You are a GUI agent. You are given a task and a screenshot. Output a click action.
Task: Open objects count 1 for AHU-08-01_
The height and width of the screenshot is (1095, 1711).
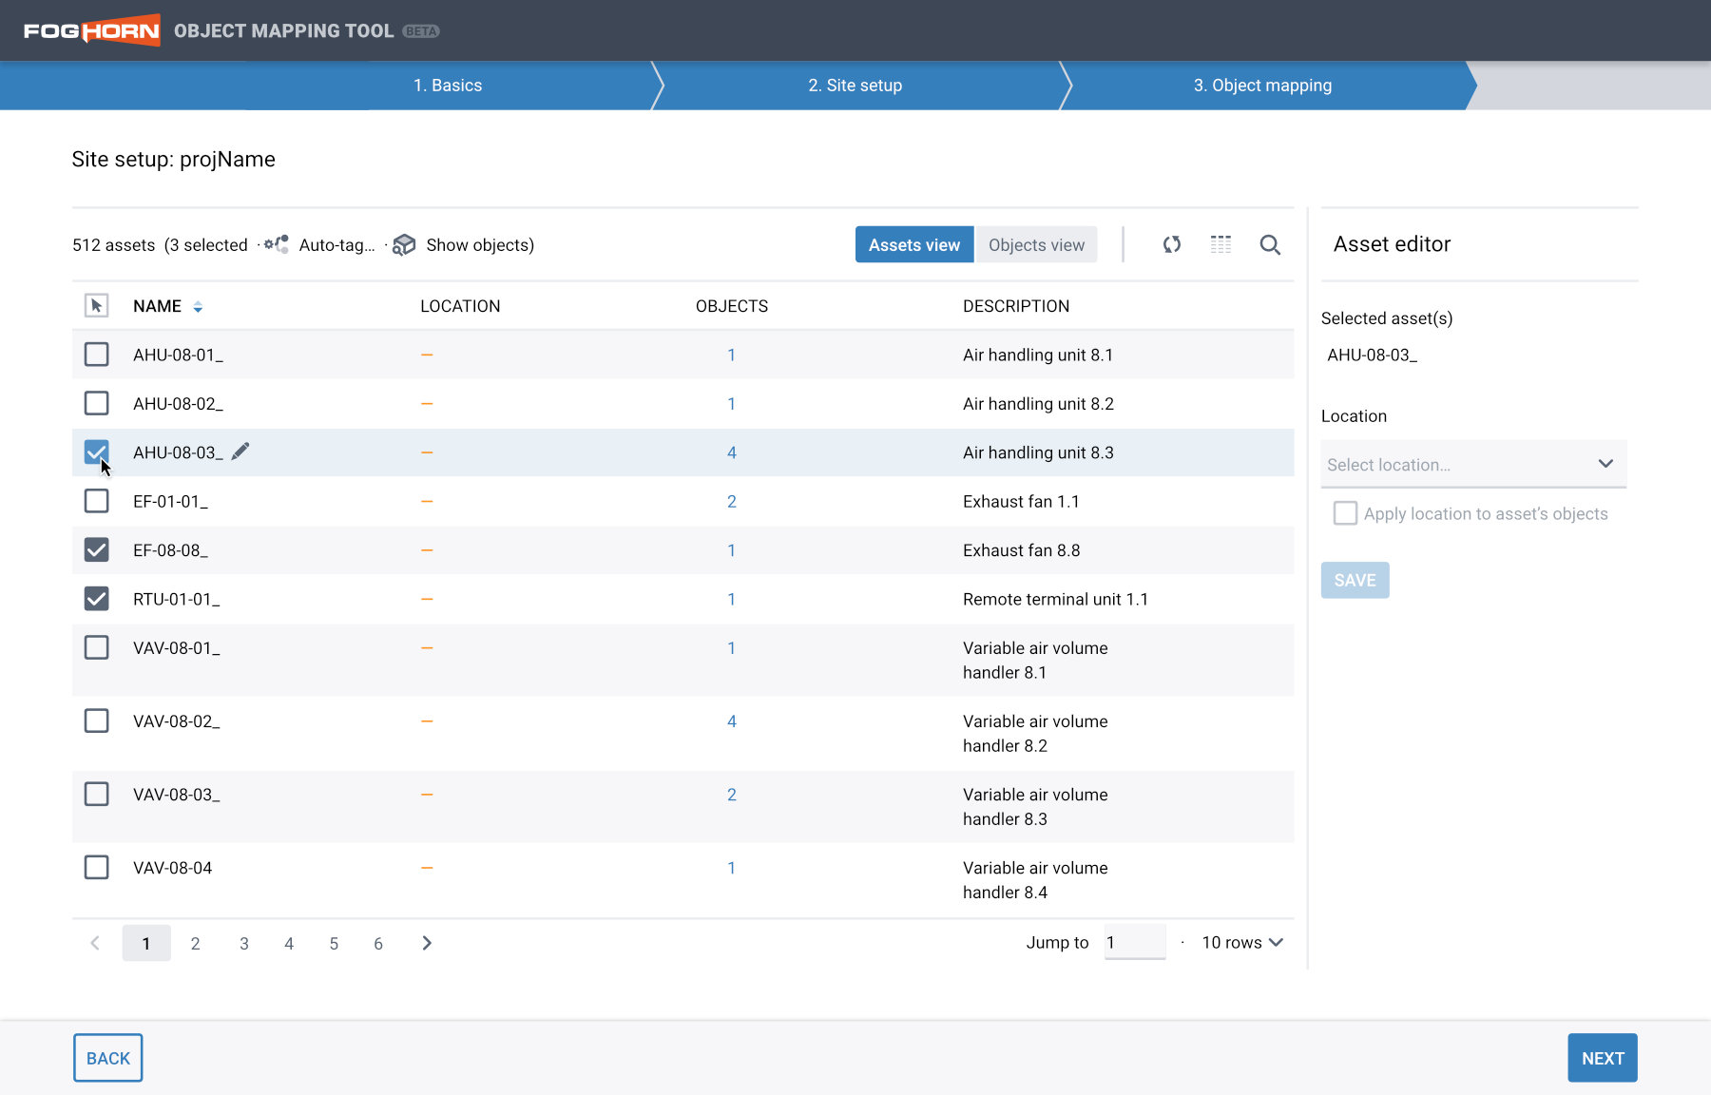pos(732,355)
